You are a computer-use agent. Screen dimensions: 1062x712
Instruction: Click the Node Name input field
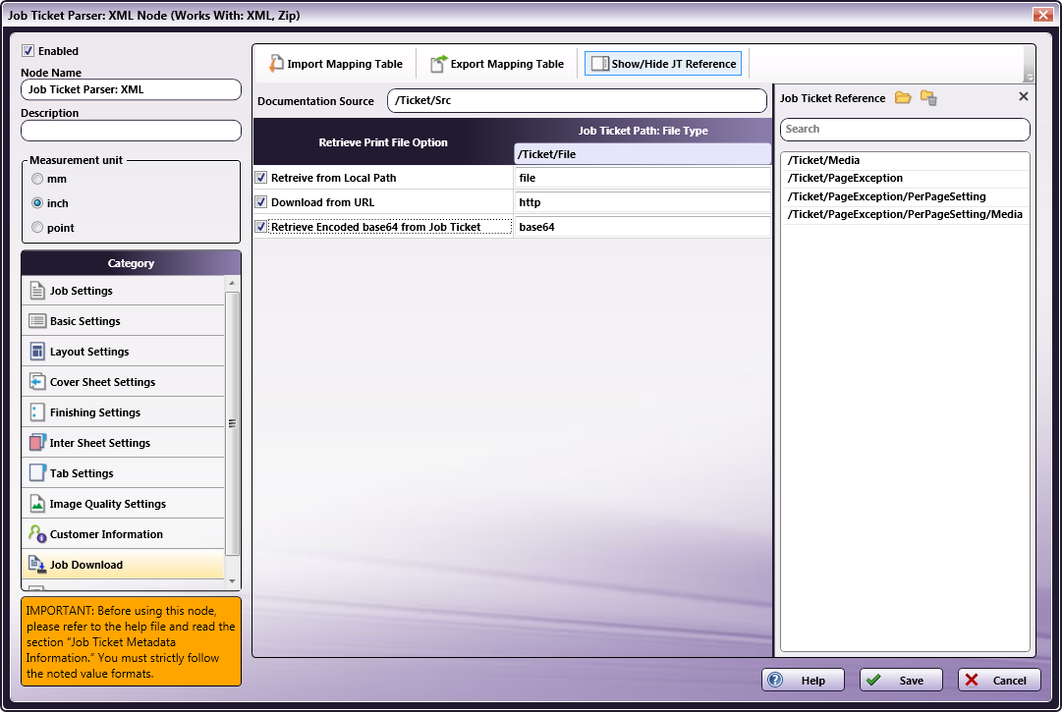(131, 89)
